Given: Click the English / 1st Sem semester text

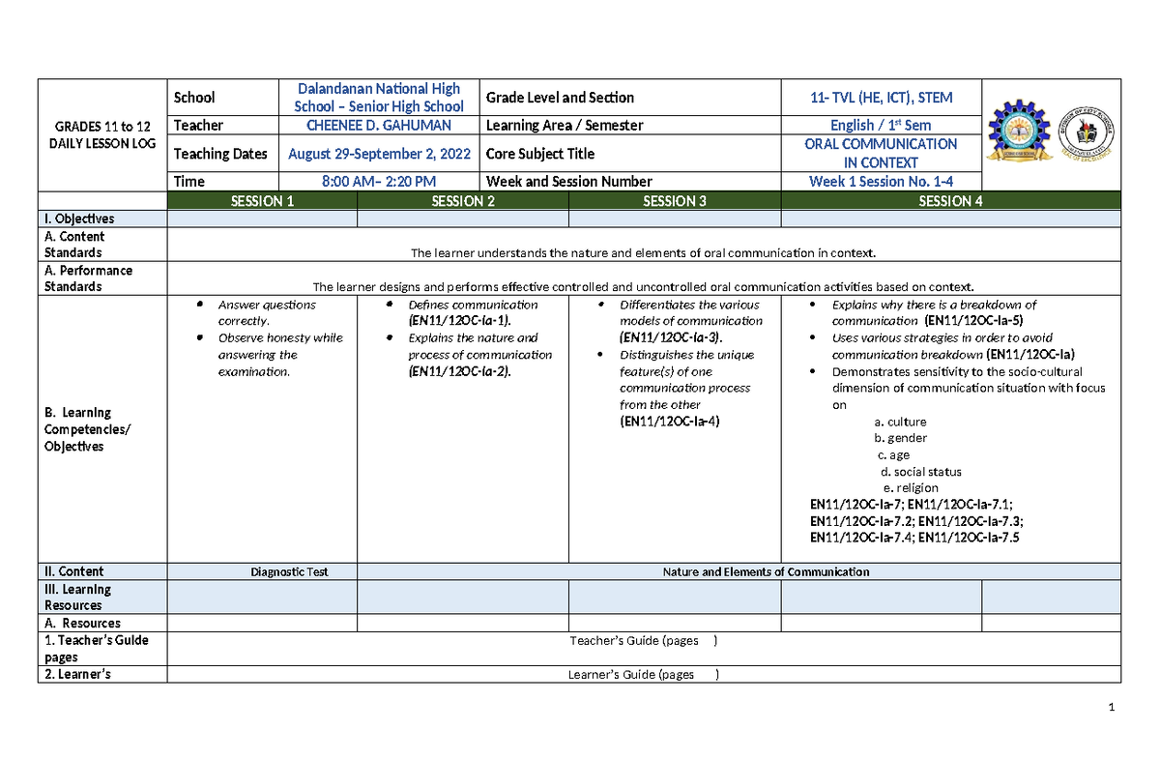Looking at the screenshot, I should (x=881, y=125).
